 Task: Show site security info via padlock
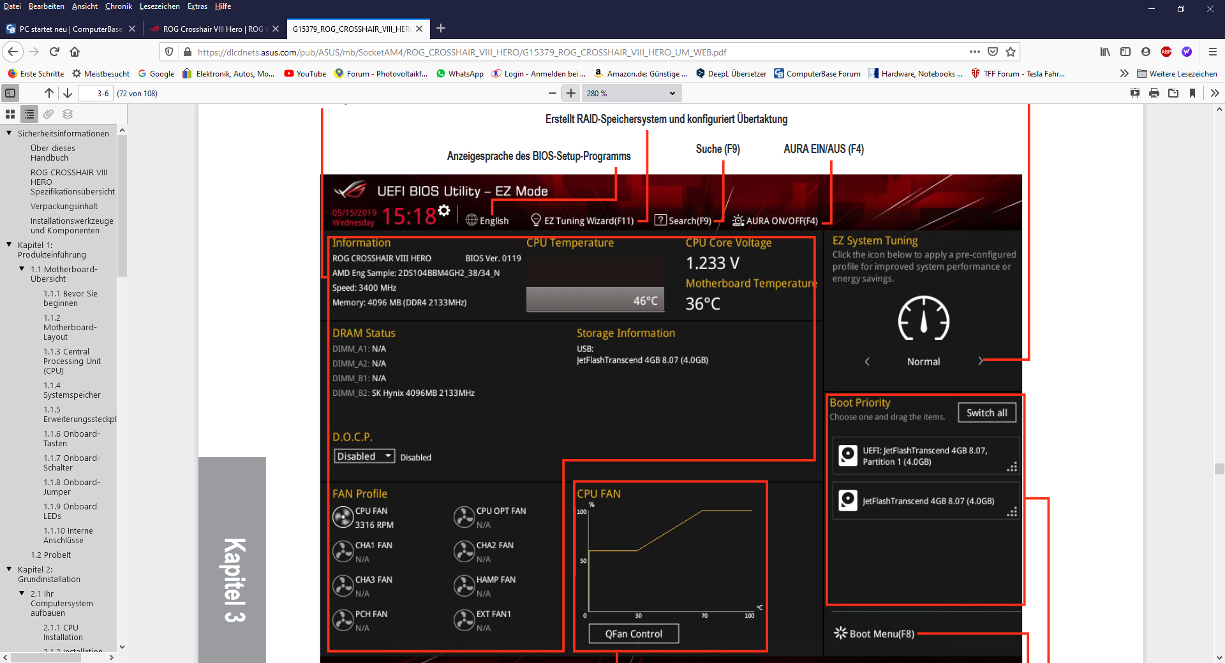coord(187,52)
